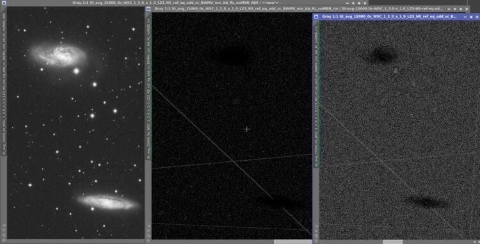Screen dimensions: 480x244
Task: Click the crosshair marker in the noMBB_rm image
Action: [247, 129]
